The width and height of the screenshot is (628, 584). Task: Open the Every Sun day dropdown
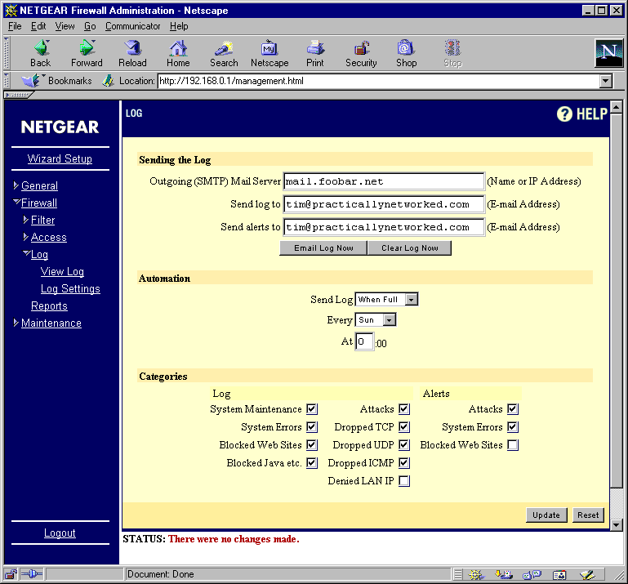(x=376, y=319)
